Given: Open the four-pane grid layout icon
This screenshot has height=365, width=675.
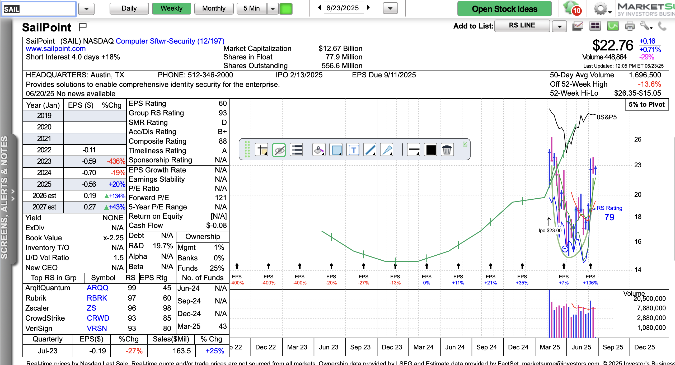Looking at the screenshot, I should pos(595,26).
